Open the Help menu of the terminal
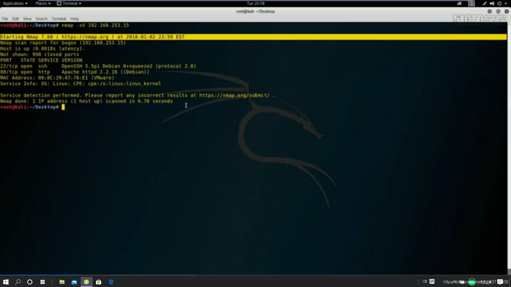This screenshot has height=287, width=511. coord(75,19)
